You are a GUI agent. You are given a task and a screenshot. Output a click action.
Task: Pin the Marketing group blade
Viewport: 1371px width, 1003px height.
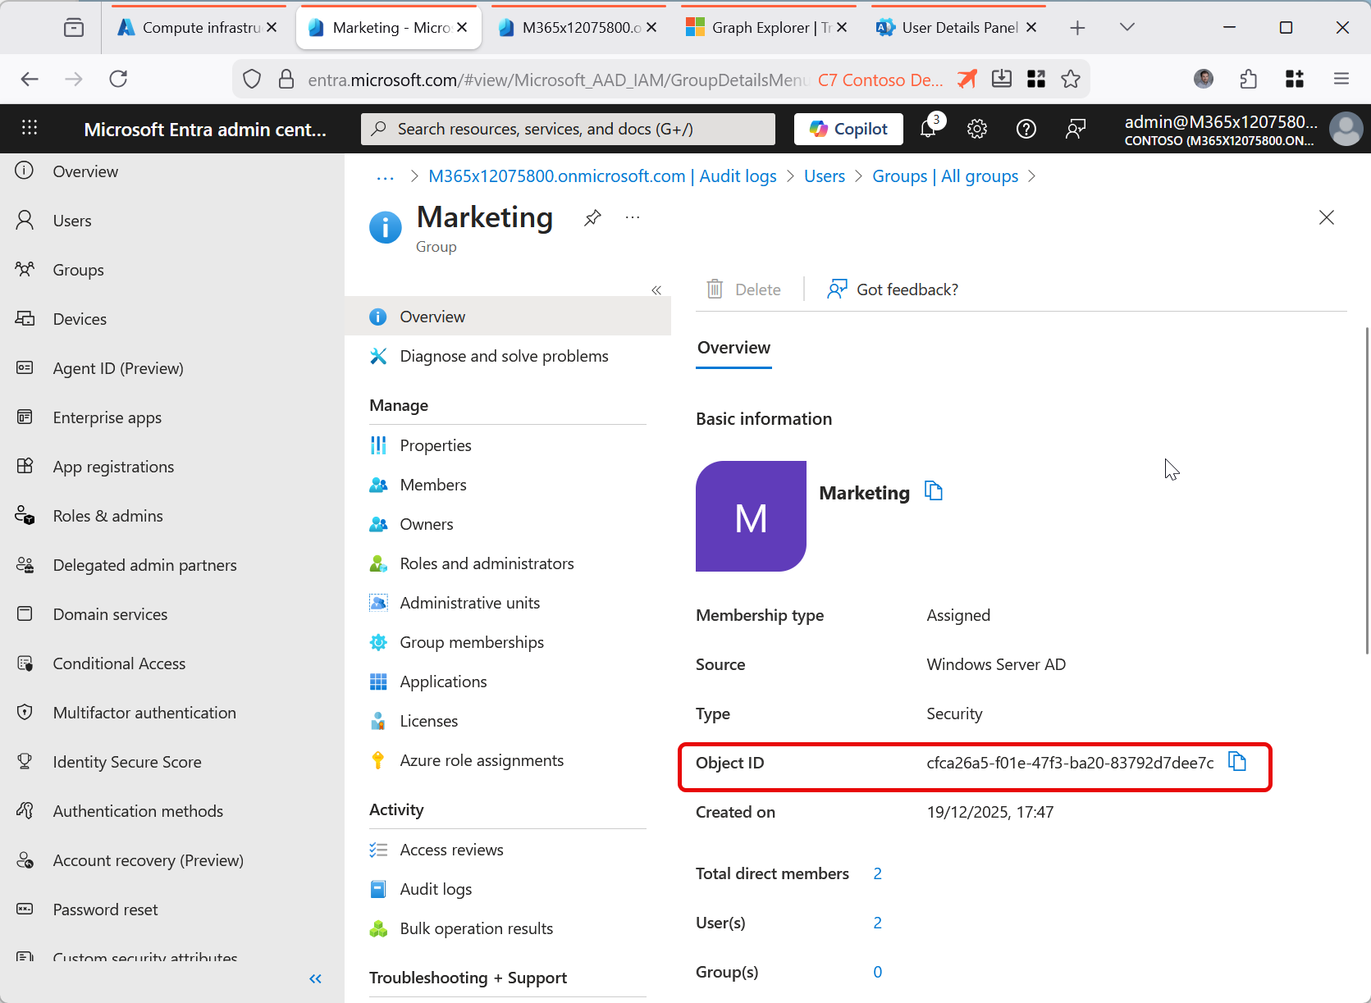(x=592, y=218)
